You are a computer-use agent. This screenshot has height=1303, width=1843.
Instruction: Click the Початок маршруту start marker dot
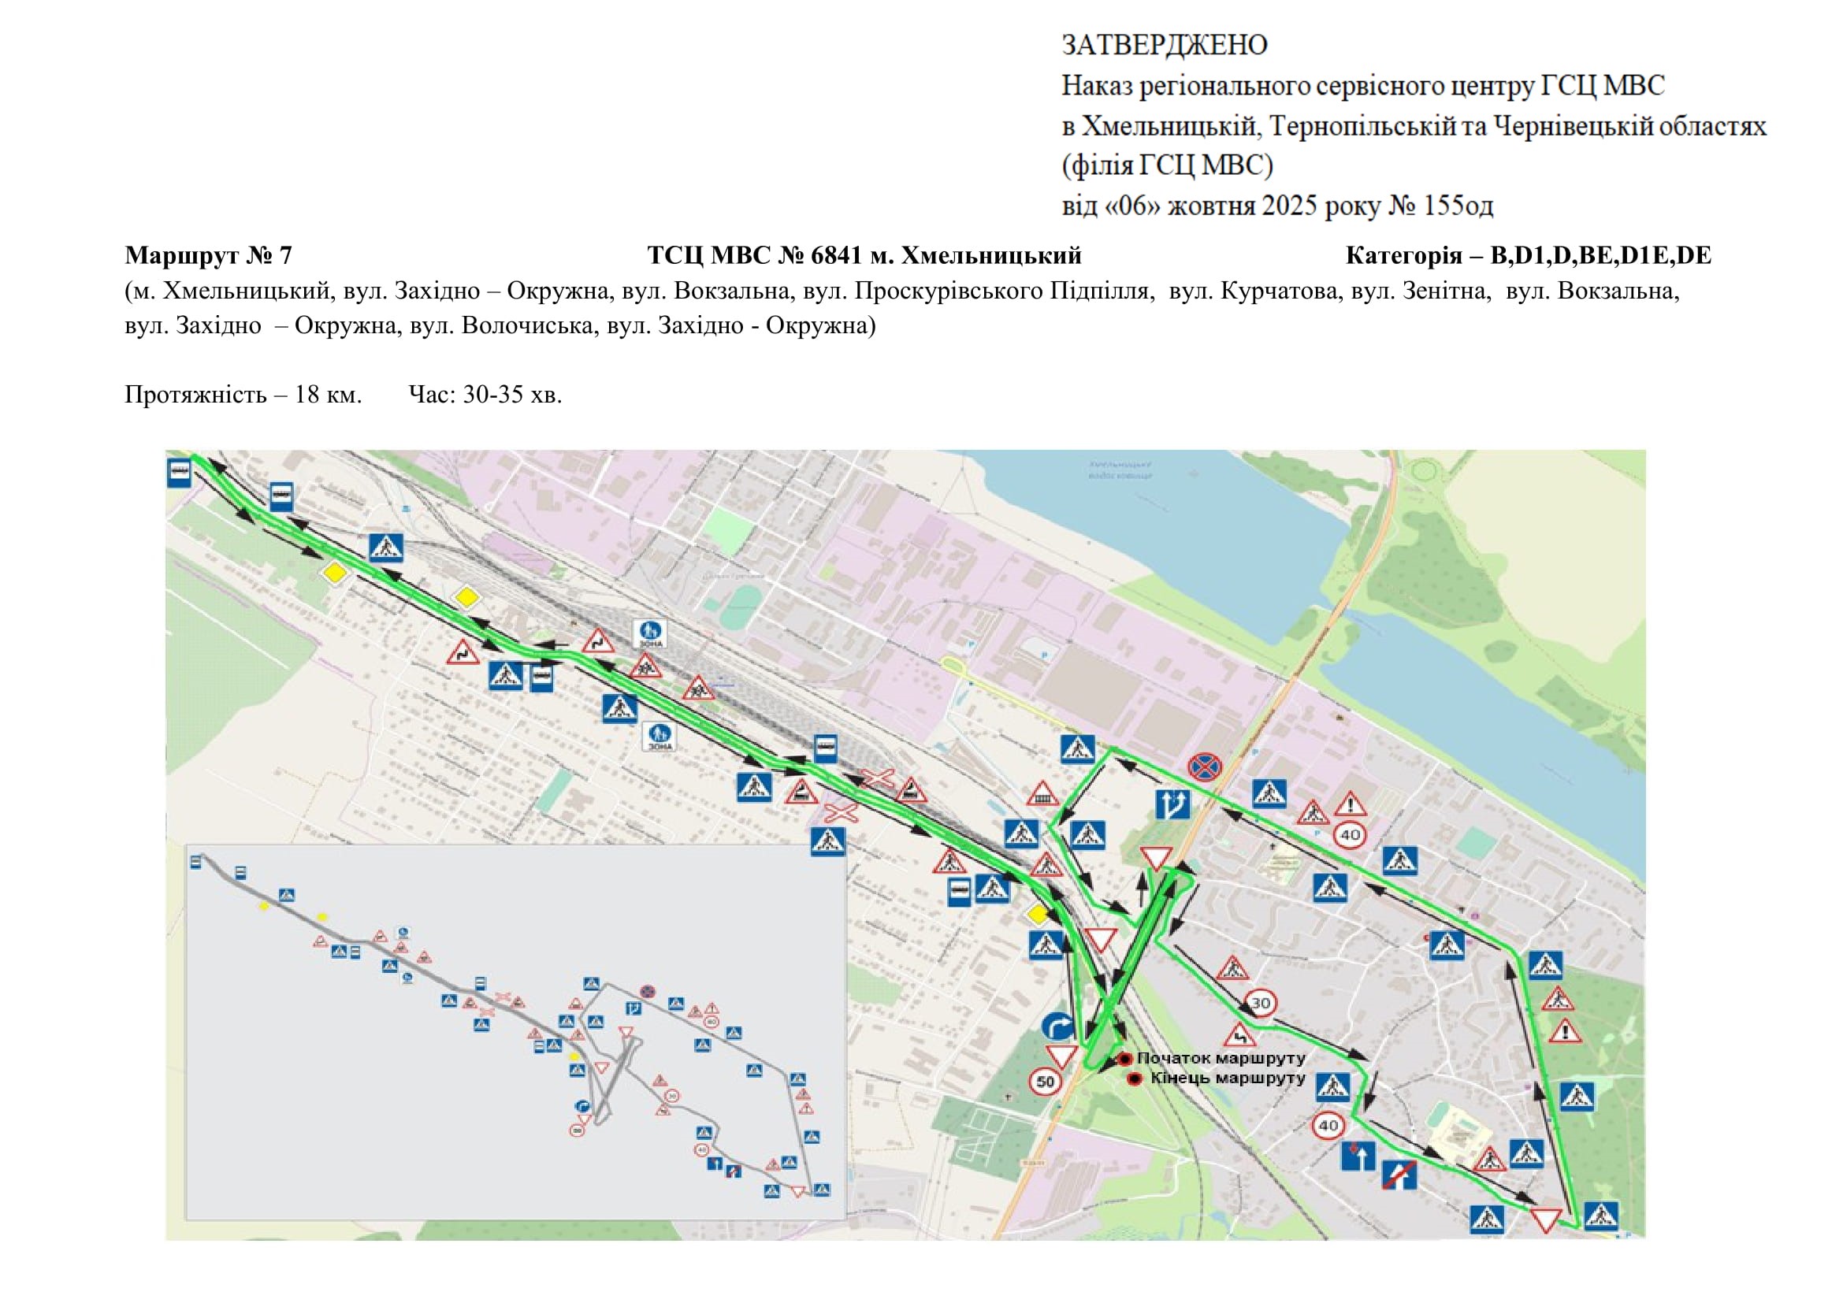tap(1124, 1059)
